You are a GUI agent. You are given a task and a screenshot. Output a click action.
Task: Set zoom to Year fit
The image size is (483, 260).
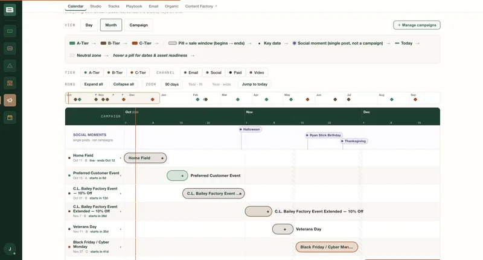click(195, 84)
